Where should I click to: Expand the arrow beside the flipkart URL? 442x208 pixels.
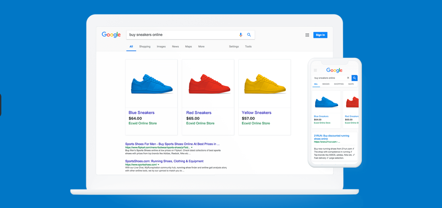[x=192, y=147]
